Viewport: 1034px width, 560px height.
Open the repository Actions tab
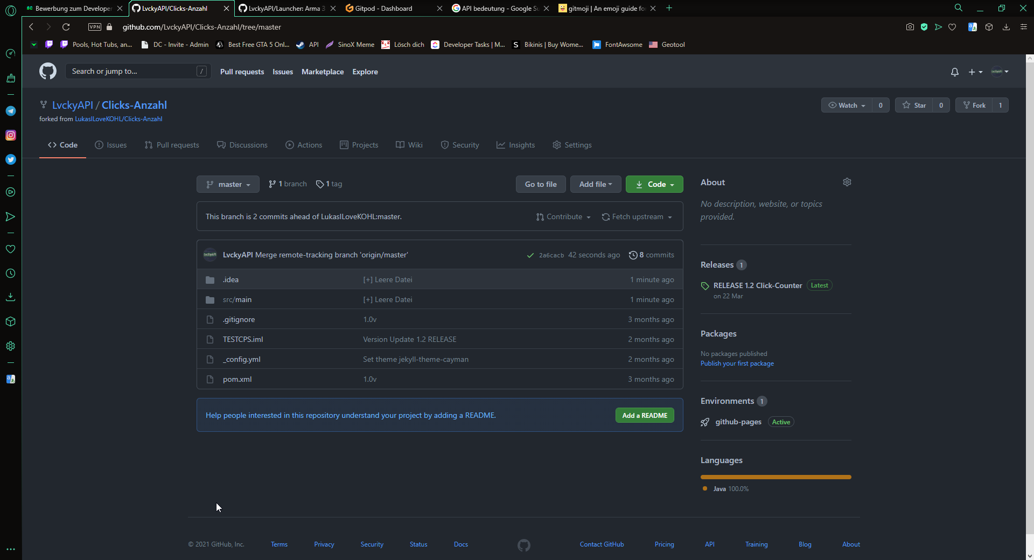click(304, 145)
